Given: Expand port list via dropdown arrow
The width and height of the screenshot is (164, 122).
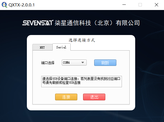Looking at the screenshot, I should click(83, 63).
